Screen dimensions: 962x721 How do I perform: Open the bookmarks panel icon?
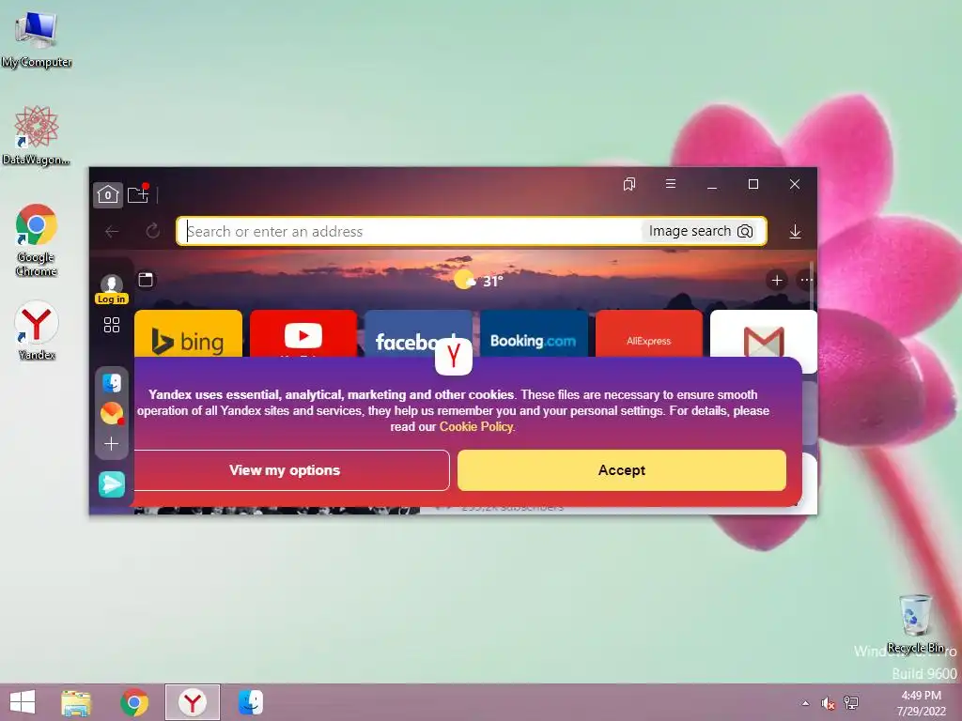[629, 184]
